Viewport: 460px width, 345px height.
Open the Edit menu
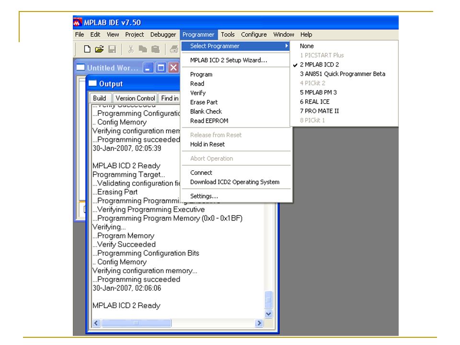95,34
